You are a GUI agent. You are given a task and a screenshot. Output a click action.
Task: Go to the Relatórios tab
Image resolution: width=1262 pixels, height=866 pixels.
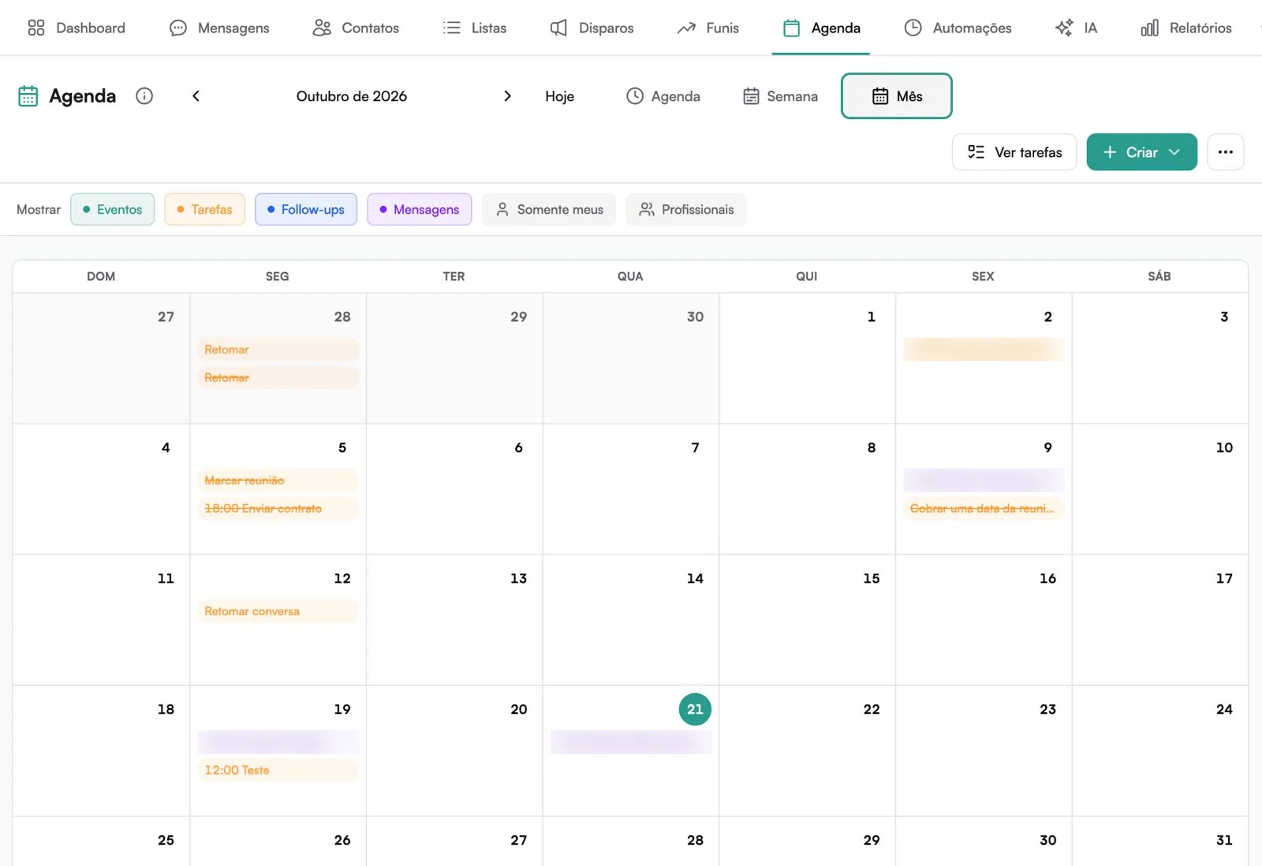tap(1185, 28)
